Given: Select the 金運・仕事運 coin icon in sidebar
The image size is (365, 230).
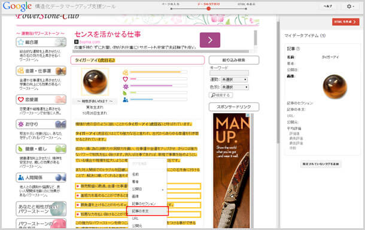Looking at the screenshot, I should click(x=21, y=71).
